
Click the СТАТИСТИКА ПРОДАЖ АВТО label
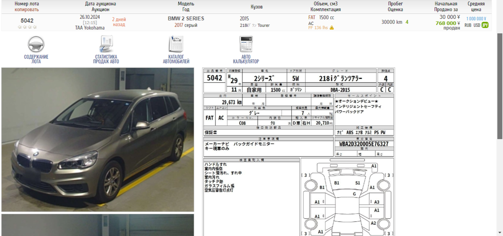click(106, 59)
